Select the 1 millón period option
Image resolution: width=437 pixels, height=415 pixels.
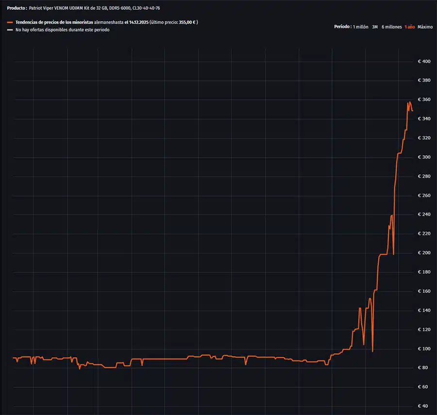click(360, 27)
